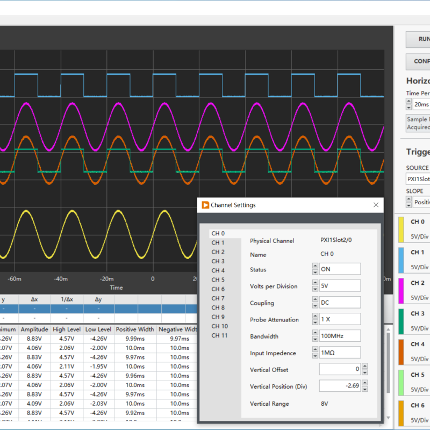Click the blue CH 1 color swatch

[x=401, y=260]
